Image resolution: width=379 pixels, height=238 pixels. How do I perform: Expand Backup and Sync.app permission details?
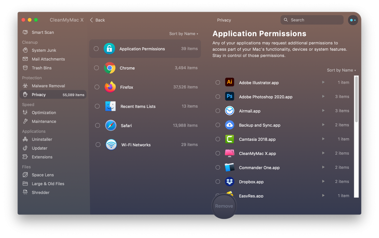[323, 125]
